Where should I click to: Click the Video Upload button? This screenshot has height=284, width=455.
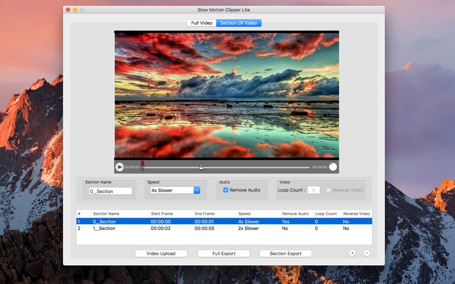pyautogui.click(x=161, y=253)
